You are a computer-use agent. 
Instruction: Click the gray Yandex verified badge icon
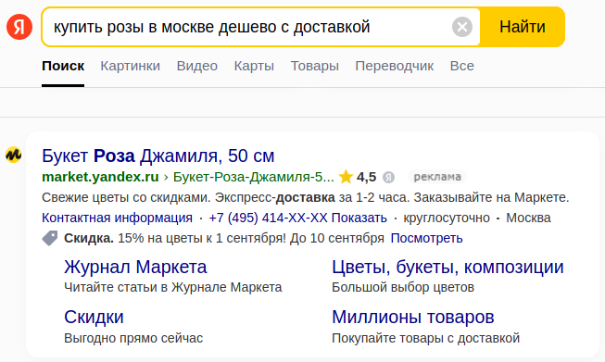click(x=388, y=178)
